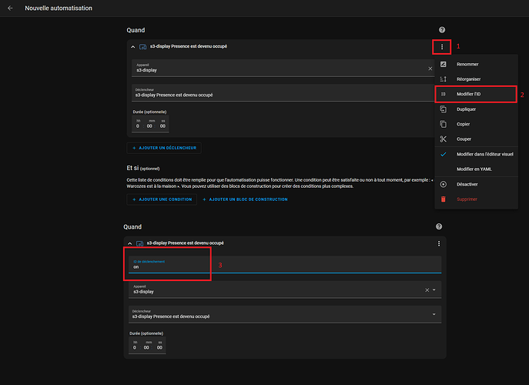Clear the top Appareil s3-display field with X

click(x=430, y=69)
